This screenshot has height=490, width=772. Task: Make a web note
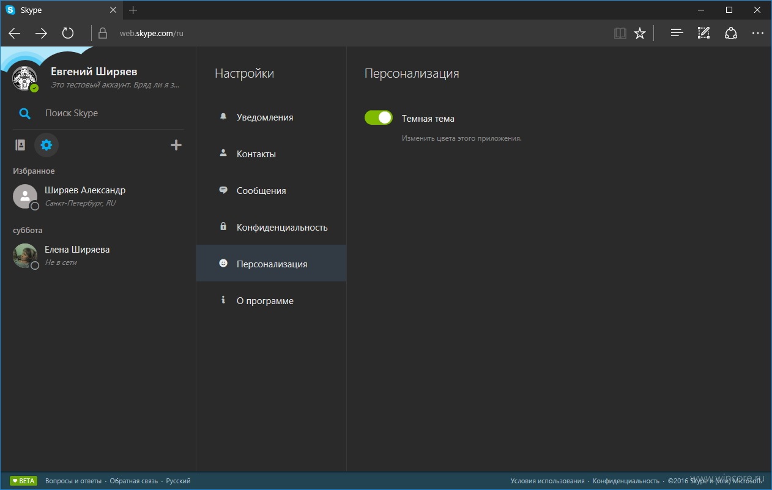[703, 33]
